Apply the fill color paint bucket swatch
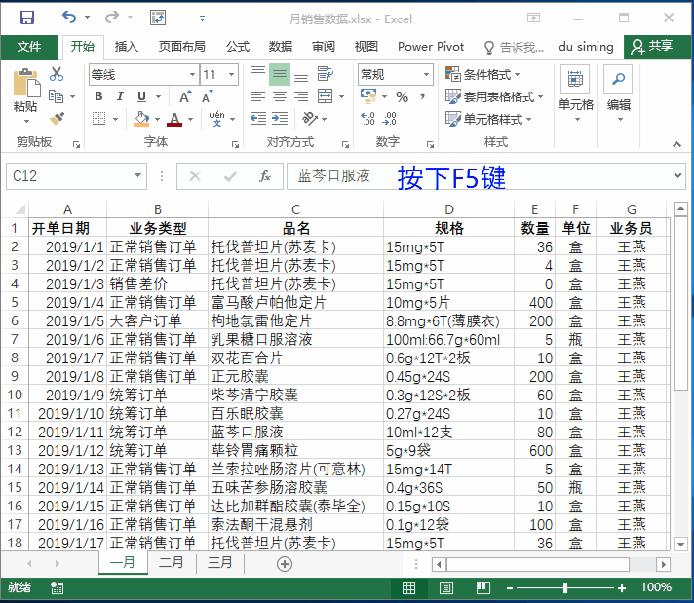Screen dimensions: 694x603 point(141,120)
